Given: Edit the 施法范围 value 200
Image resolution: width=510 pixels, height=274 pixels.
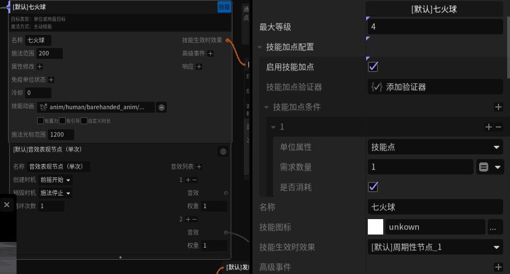Looking at the screenshot, I should coord(50,53).
